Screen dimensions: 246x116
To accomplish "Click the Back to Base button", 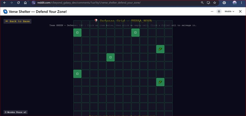I will click(17, 21).
